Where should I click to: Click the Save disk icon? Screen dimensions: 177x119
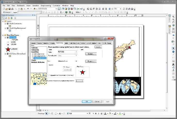[x=10, y=9]
